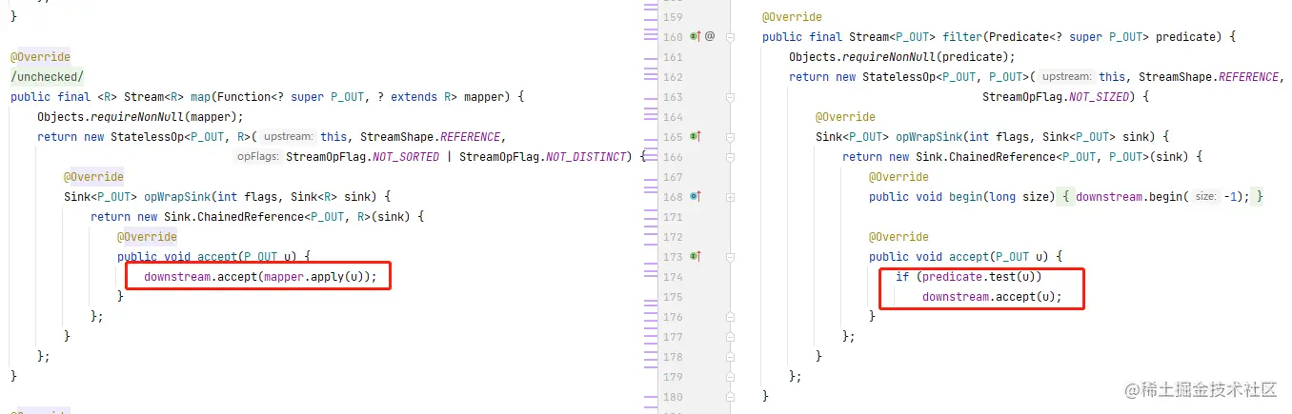The width and height of the screenshot is (1292, 414).
Task: Click the upstream: hint in the map method
Action: pyautogui.click(x=288, y=137)
